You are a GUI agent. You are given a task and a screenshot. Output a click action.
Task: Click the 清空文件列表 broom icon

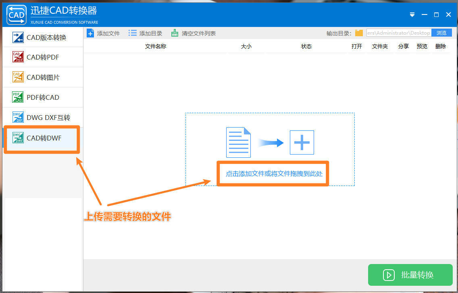pos(175,33)
